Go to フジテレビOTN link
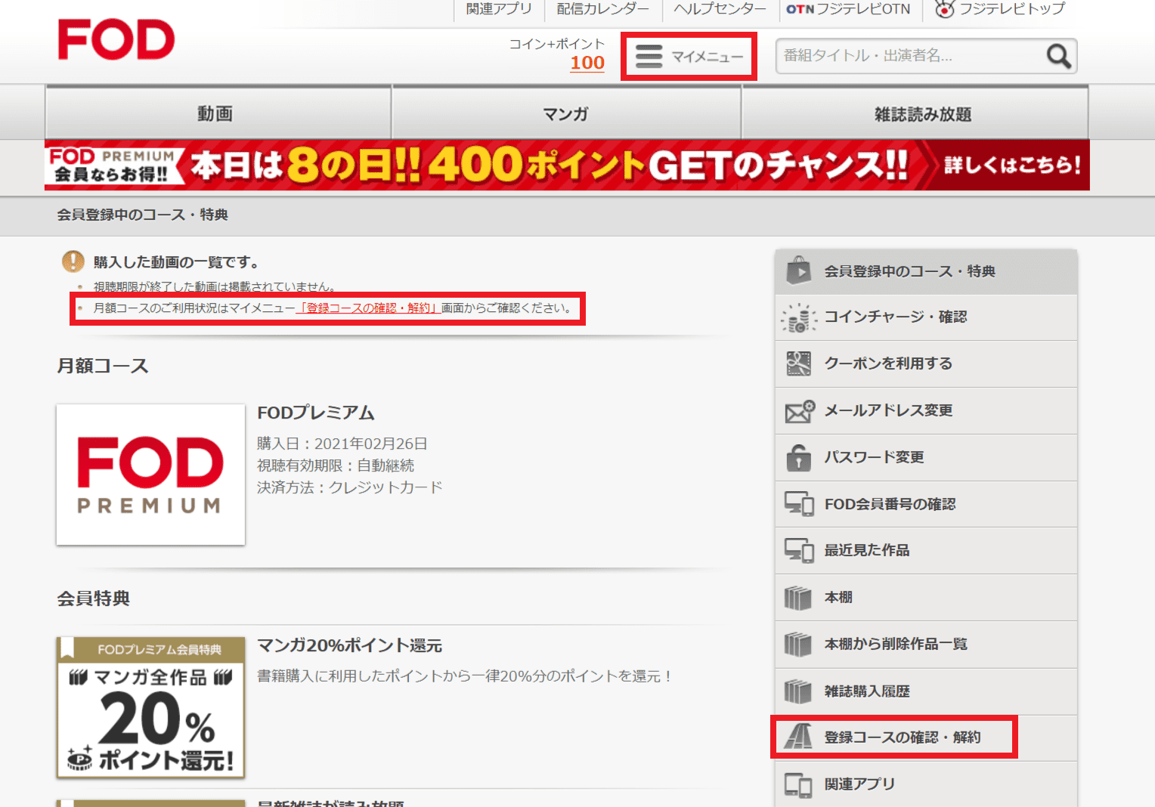The image size is (1155, 807). [x=848, y=9]
